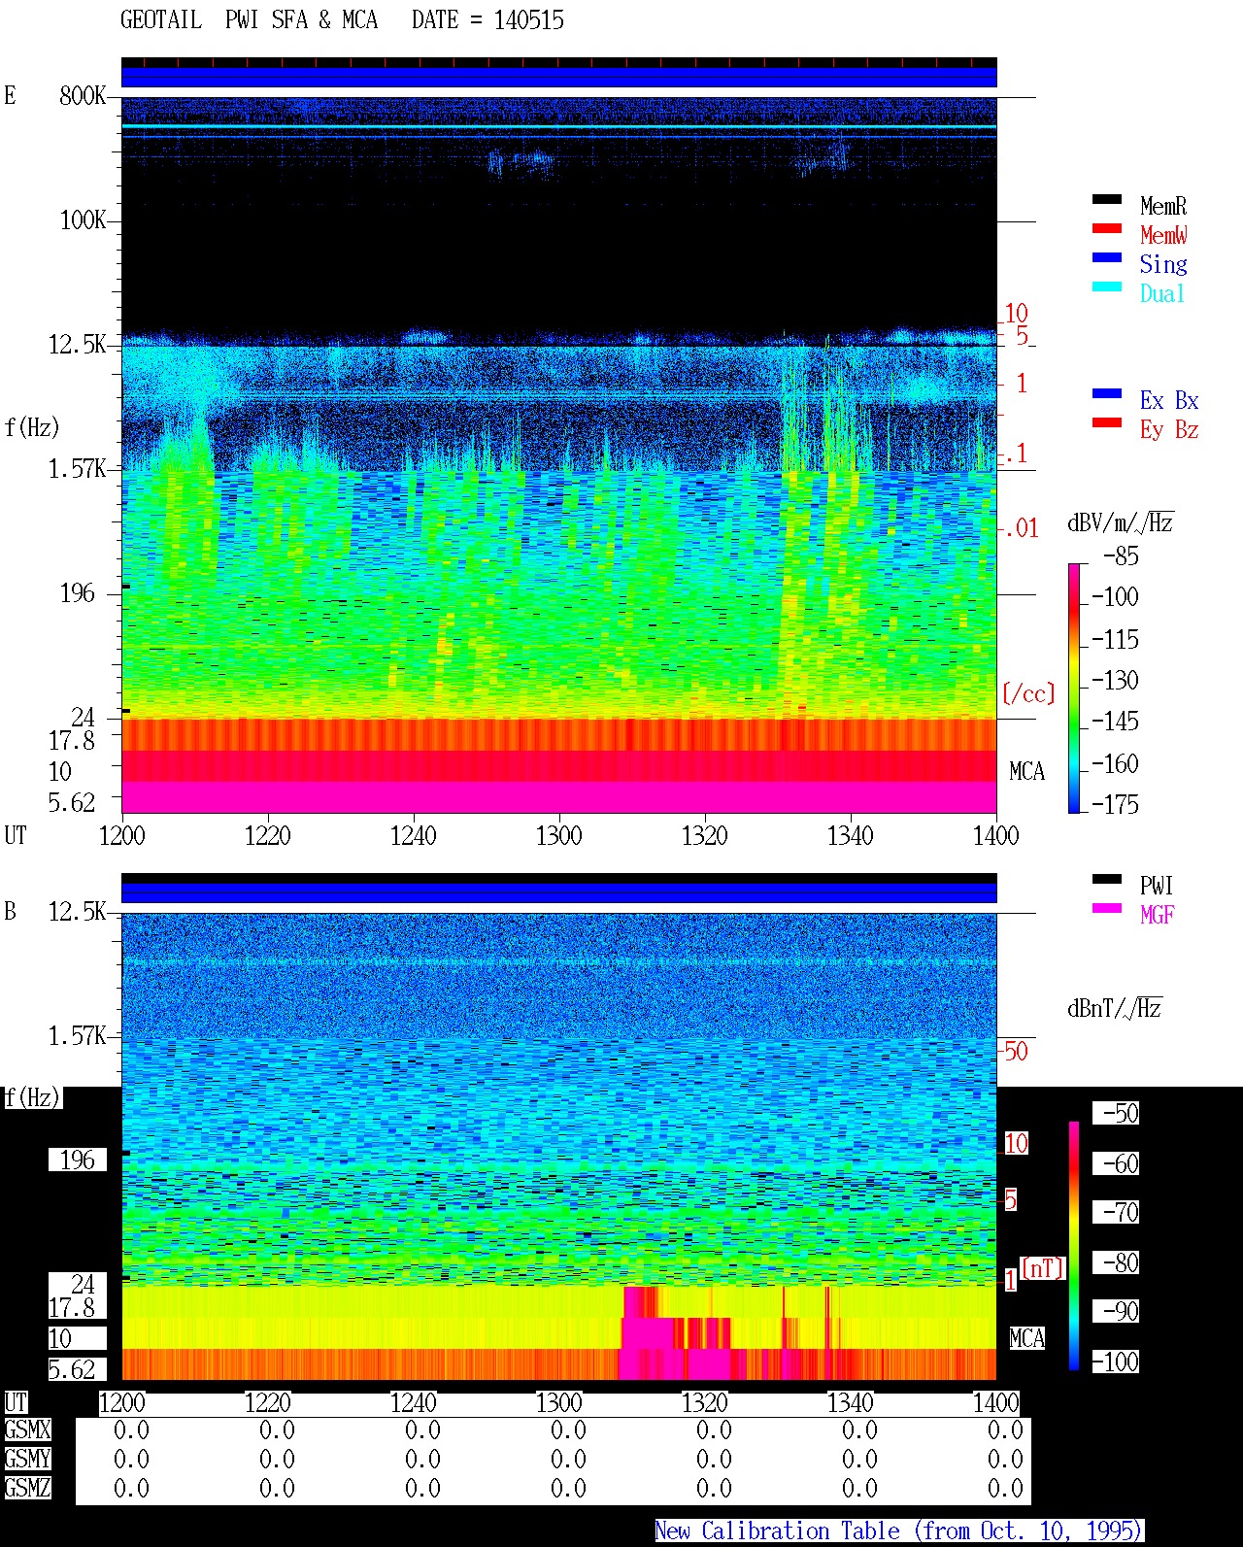Click the blue Sing legend swatch

[1107, 257]
